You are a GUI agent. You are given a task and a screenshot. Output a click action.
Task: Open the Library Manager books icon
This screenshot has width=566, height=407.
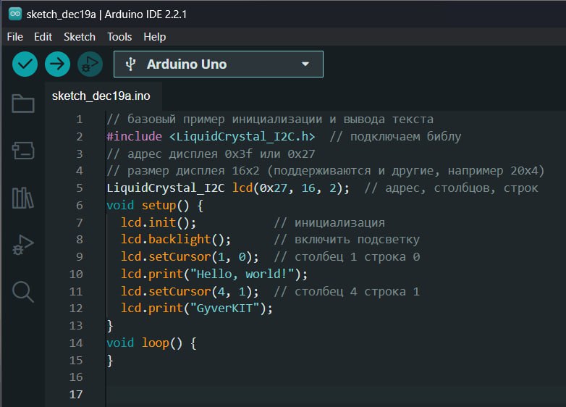pos(23,198)
